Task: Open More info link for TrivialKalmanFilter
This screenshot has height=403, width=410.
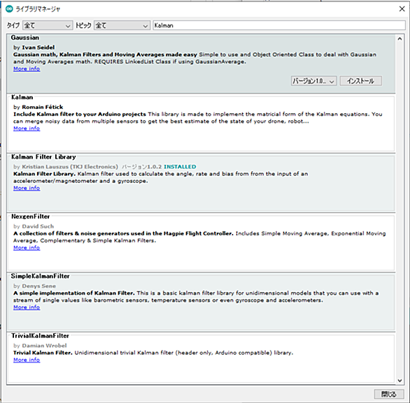Action: pyautogui.click(x=27, y=360)
